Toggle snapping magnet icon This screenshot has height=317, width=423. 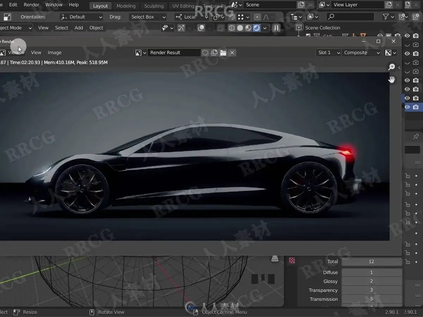pos(232,17)
